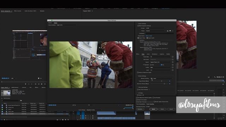Toggle Import into project checkbox
Screen dimensions: 226x127
137,99
